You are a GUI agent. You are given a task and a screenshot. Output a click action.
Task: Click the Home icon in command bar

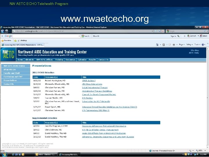[x=157, y=44]
